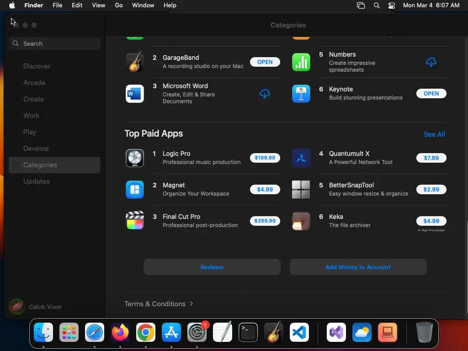Click the Numbers app icon

point(301,62)
